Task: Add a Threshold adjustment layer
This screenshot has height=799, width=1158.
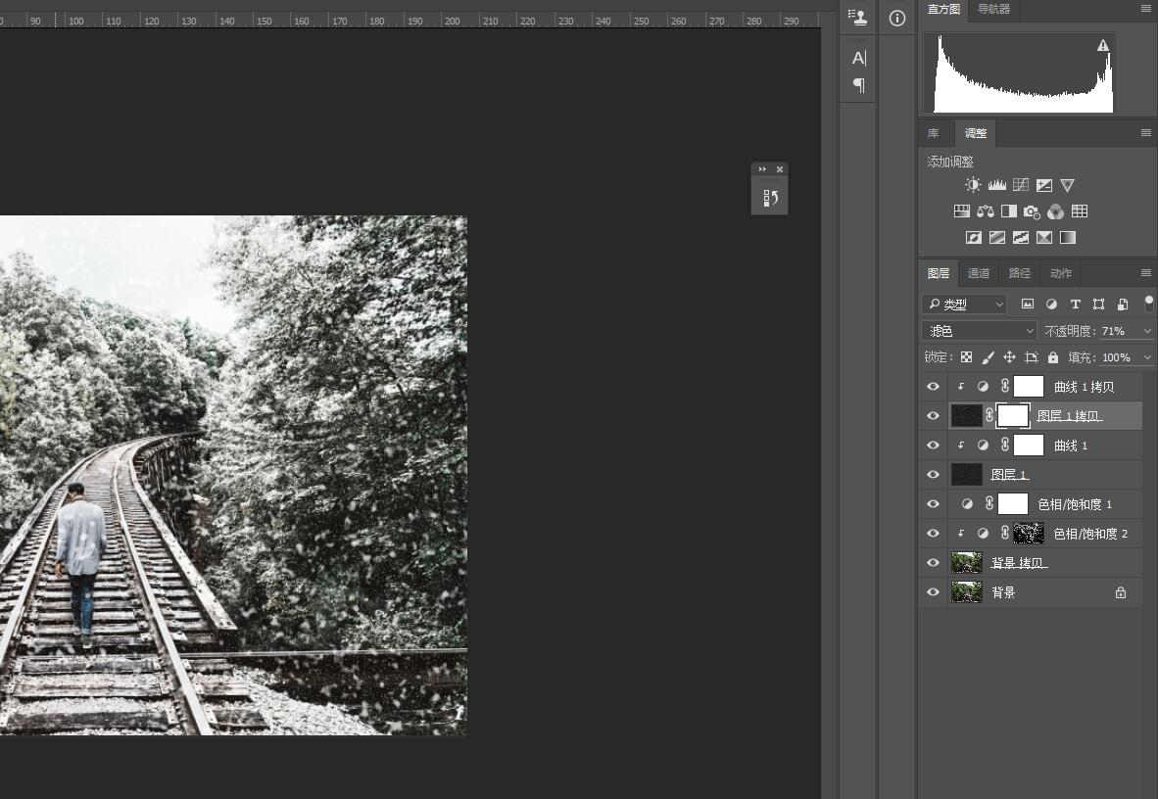Action: tap(1021, 237)
